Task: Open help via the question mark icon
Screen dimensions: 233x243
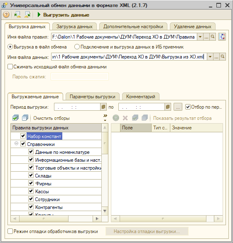Action: (6, 15)
